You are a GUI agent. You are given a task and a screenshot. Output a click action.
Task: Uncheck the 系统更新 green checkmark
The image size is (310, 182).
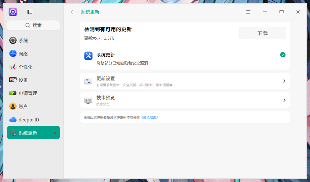click(x=283, y=55)
